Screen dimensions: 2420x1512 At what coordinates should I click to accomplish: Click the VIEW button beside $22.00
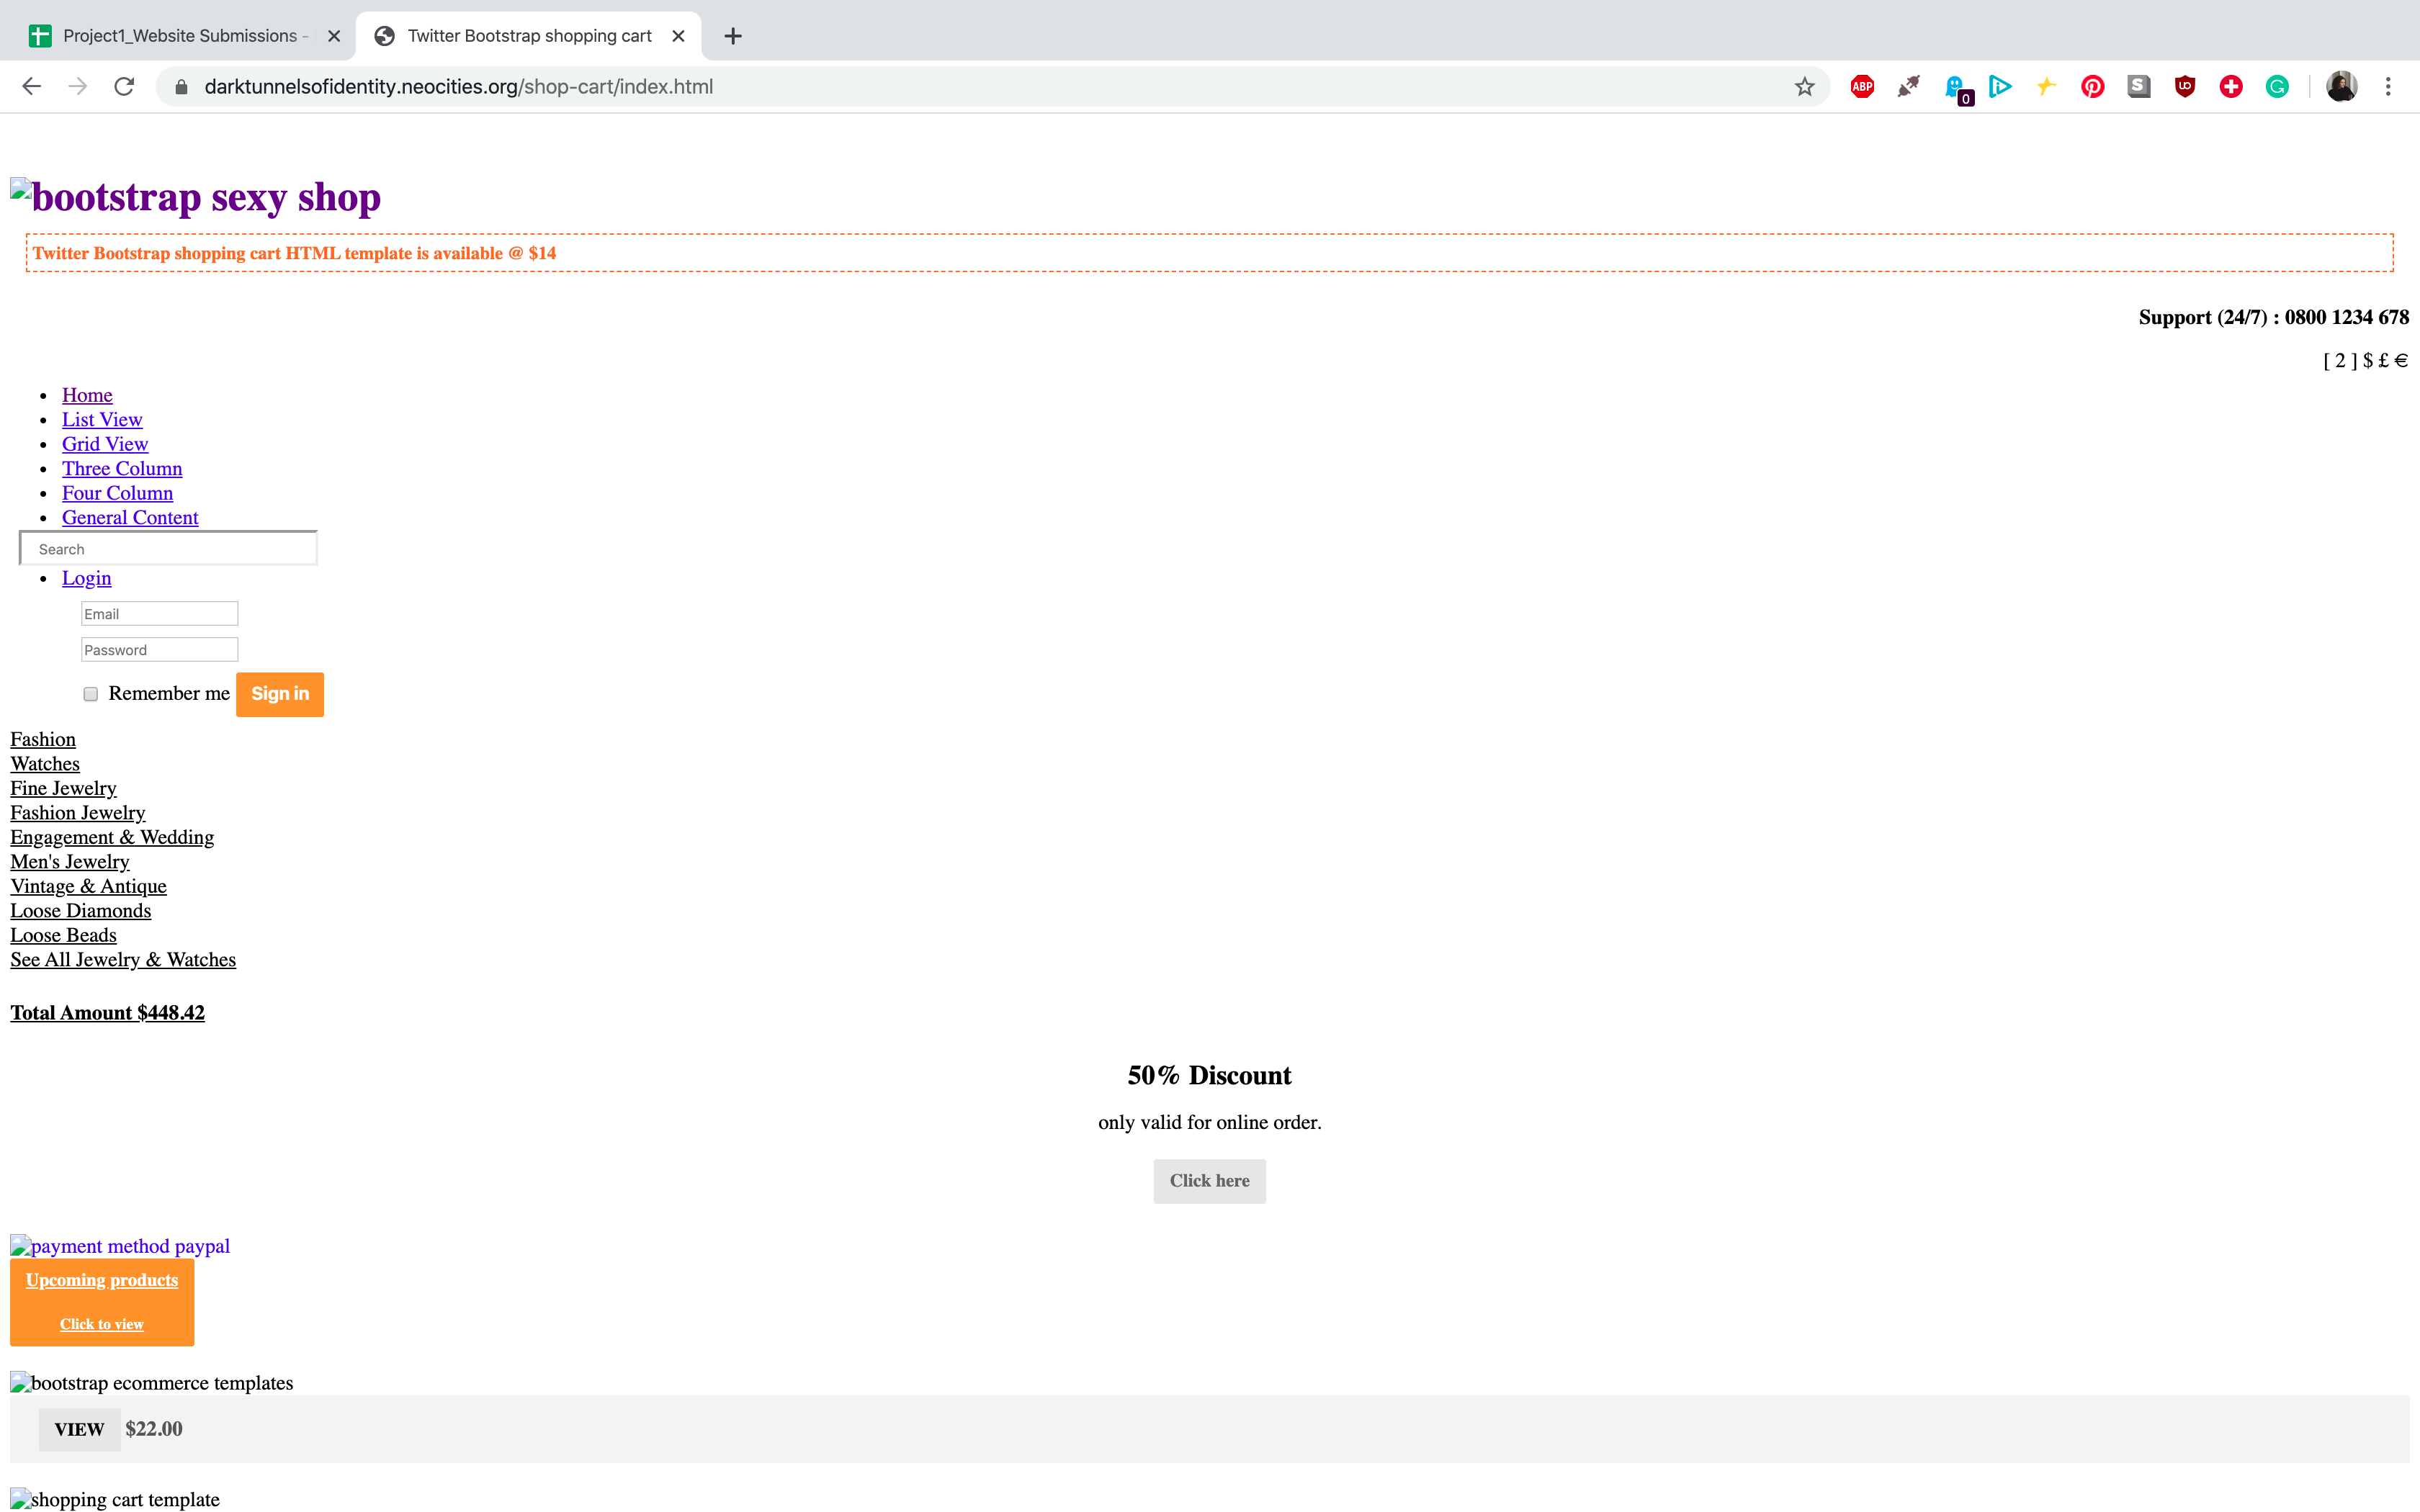[79, 1430]
